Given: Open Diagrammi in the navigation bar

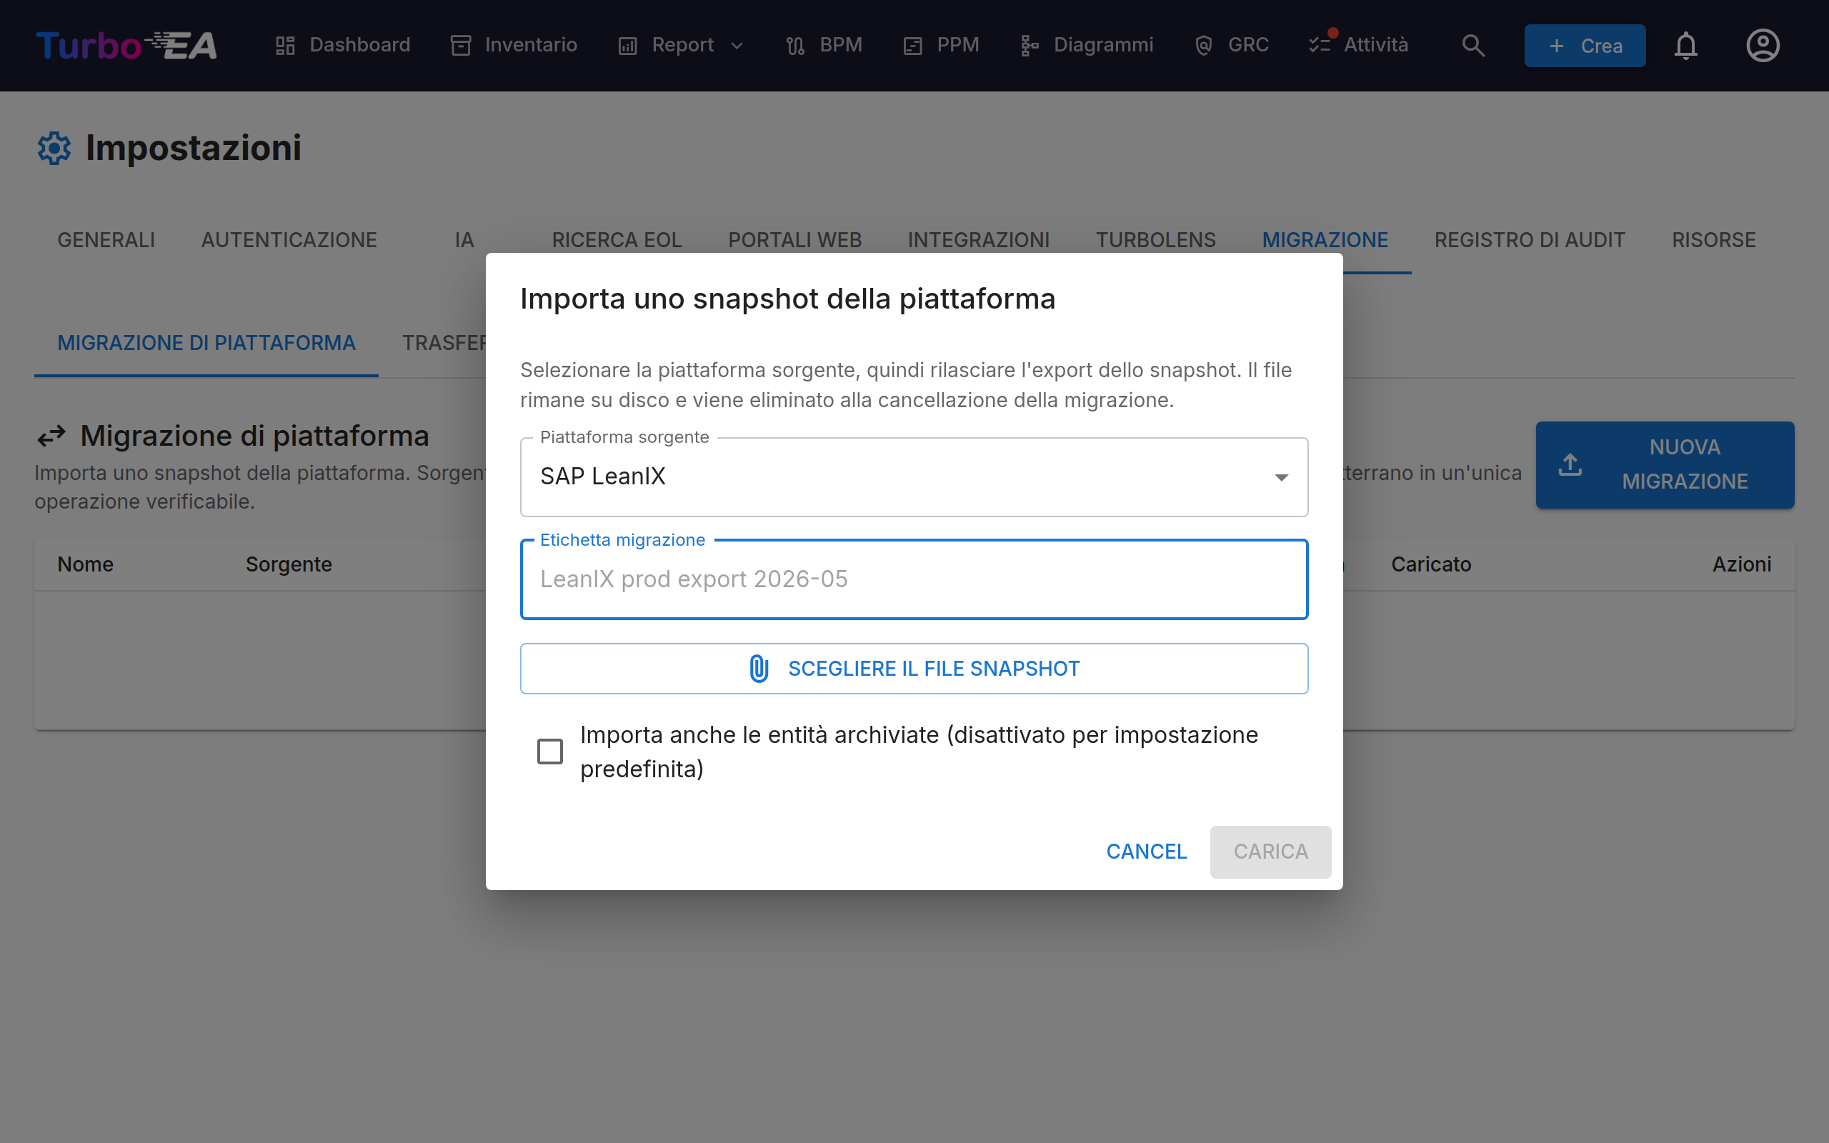Looking at the screenshot, I should [1086, 45].
